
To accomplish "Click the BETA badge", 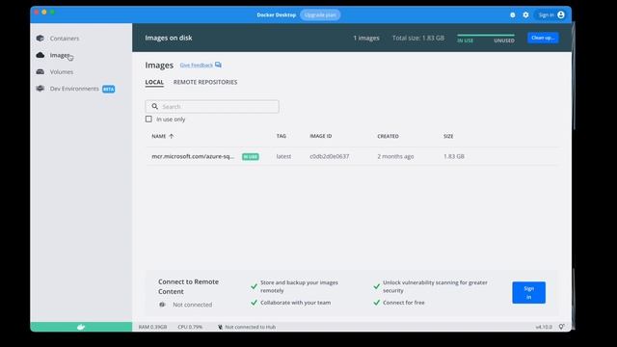I will [109, 89].
